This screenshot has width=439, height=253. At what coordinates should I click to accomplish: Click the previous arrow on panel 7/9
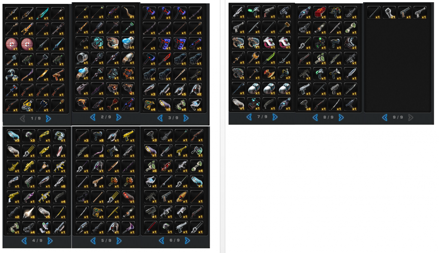249,117
